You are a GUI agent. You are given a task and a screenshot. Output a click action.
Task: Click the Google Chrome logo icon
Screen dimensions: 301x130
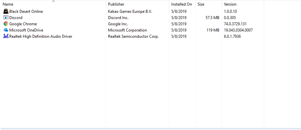click(6, 24)
